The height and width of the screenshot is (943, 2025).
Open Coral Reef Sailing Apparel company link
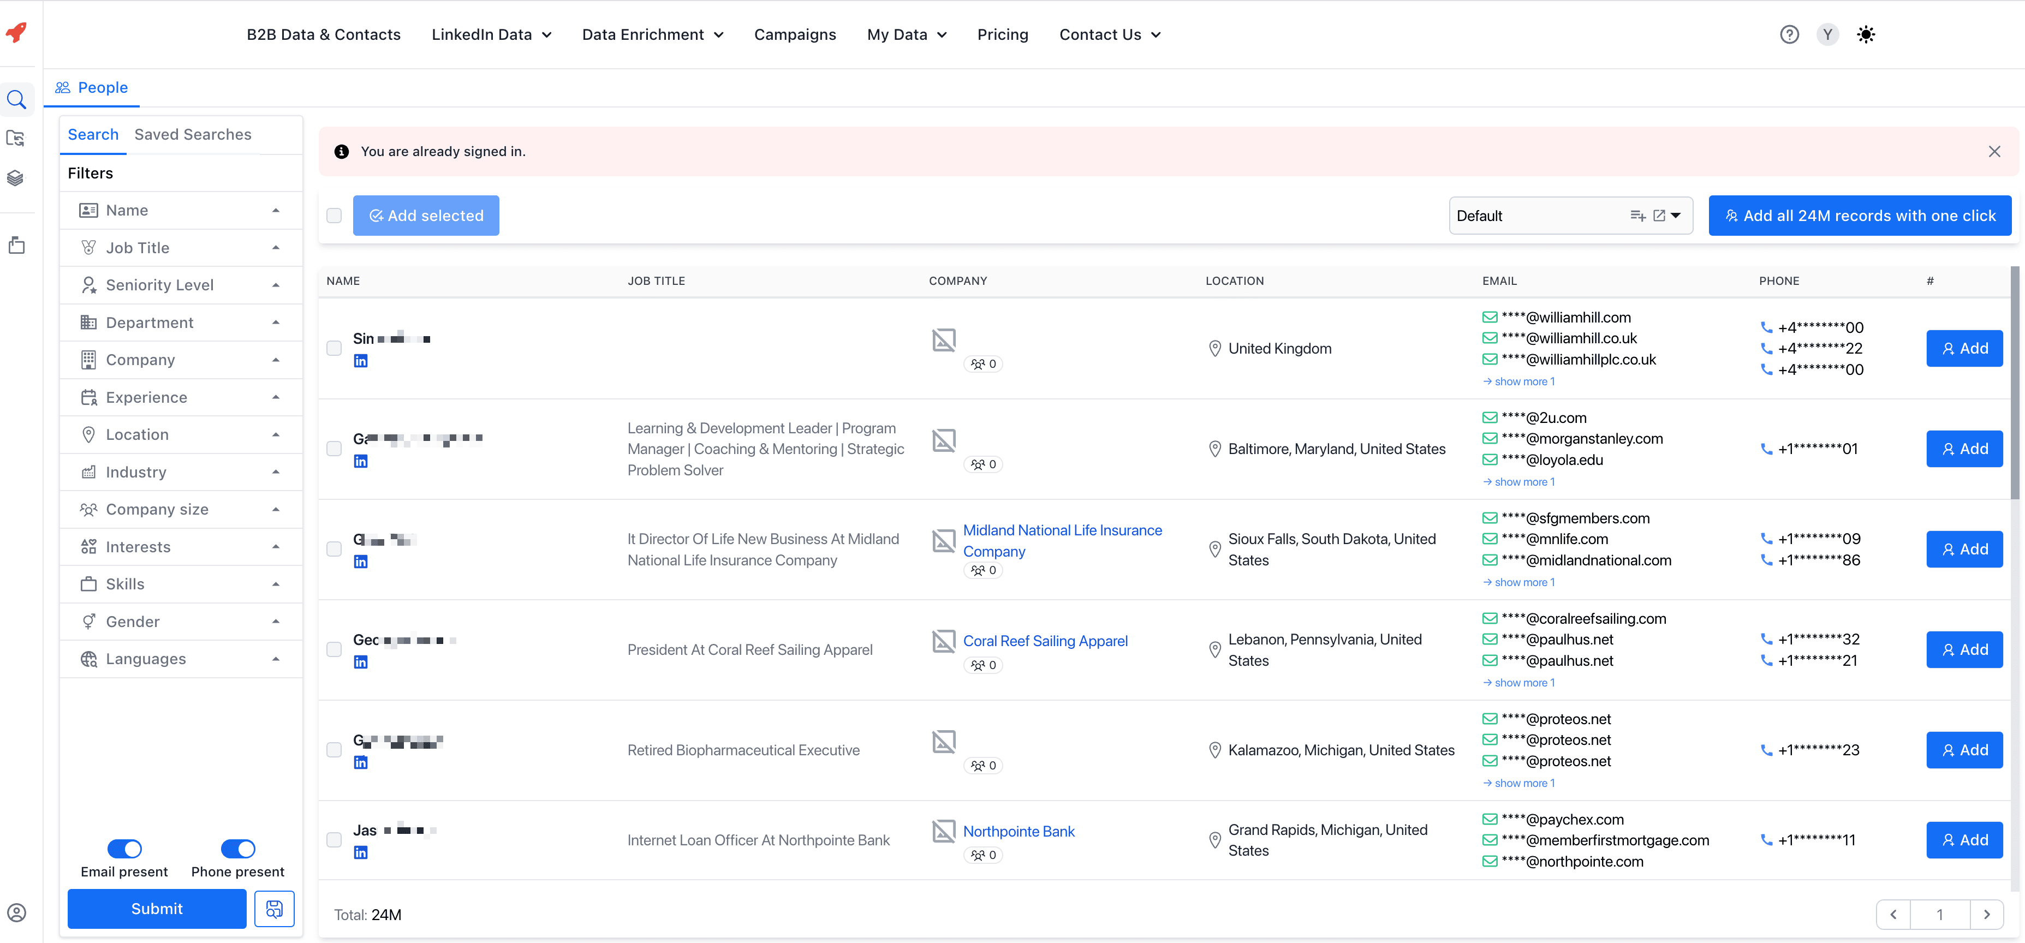coord(1045,641)
